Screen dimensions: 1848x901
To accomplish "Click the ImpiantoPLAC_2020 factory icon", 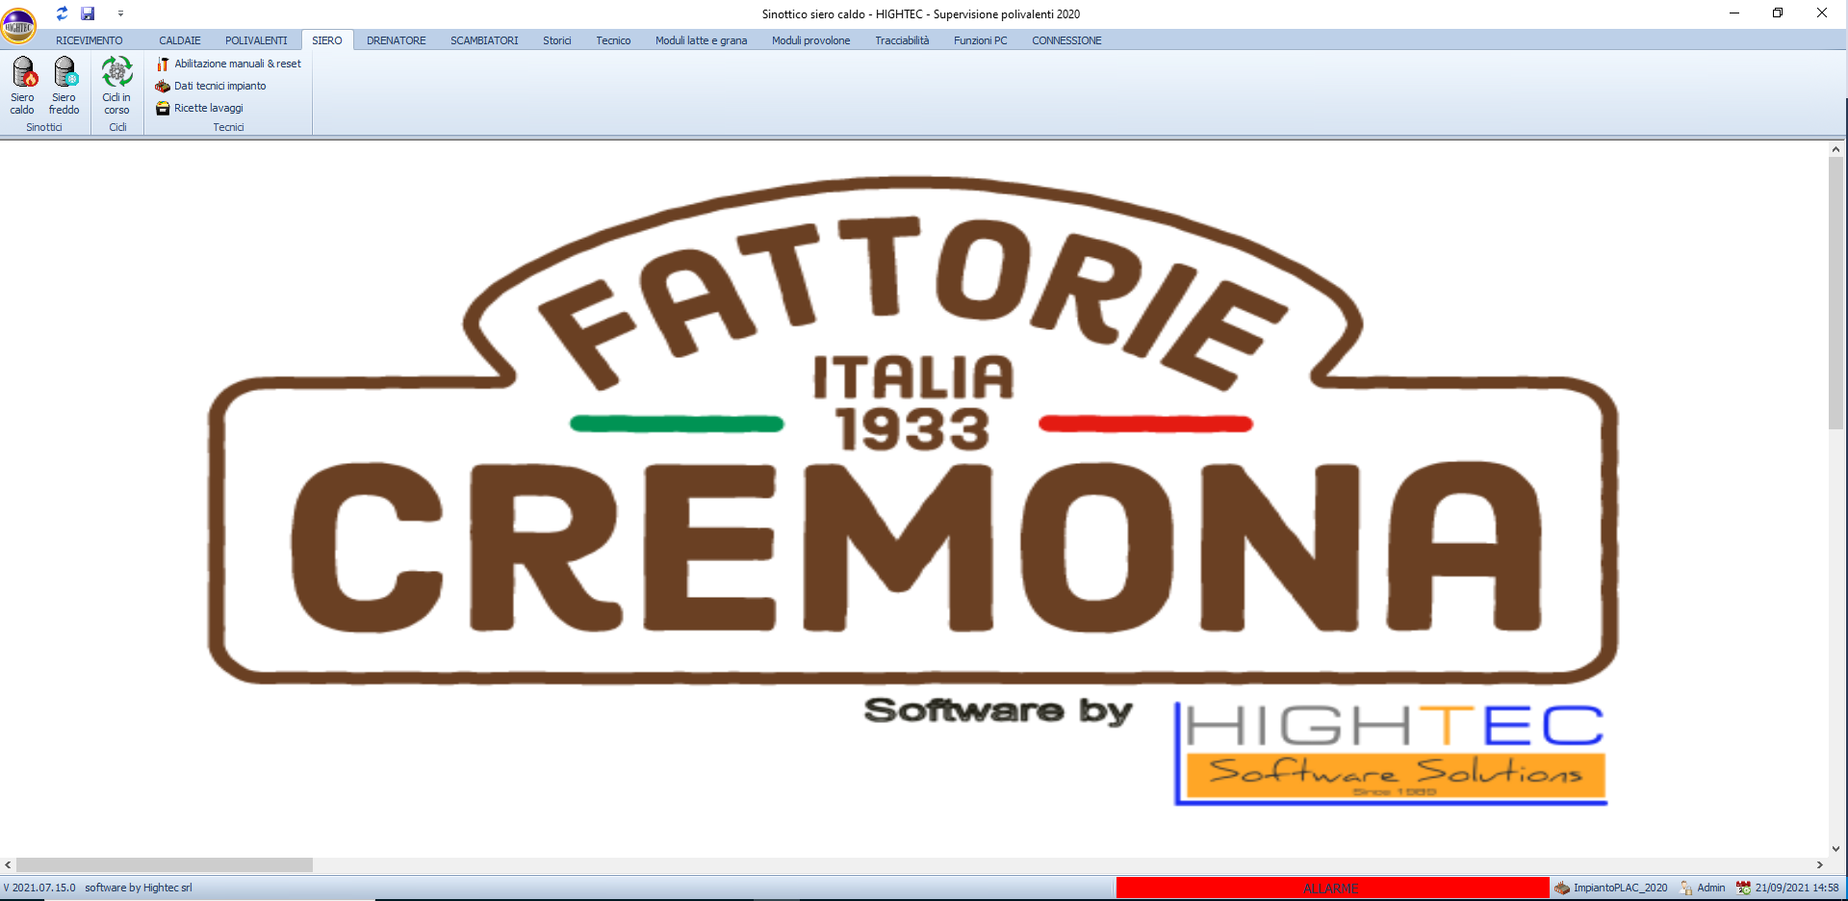I will tap(1562, 888).
